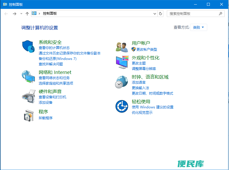Open 查找并解决问题 link

click(51, 64)
